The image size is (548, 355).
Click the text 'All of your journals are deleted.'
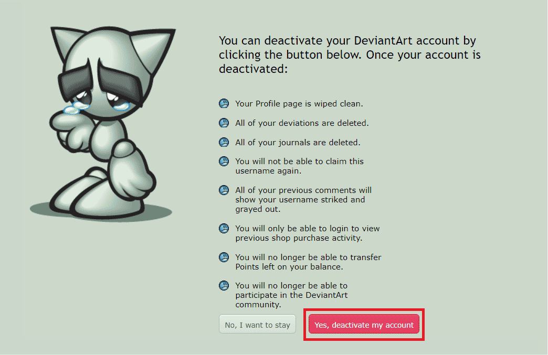pyautogui.click(x=298, y=143)
